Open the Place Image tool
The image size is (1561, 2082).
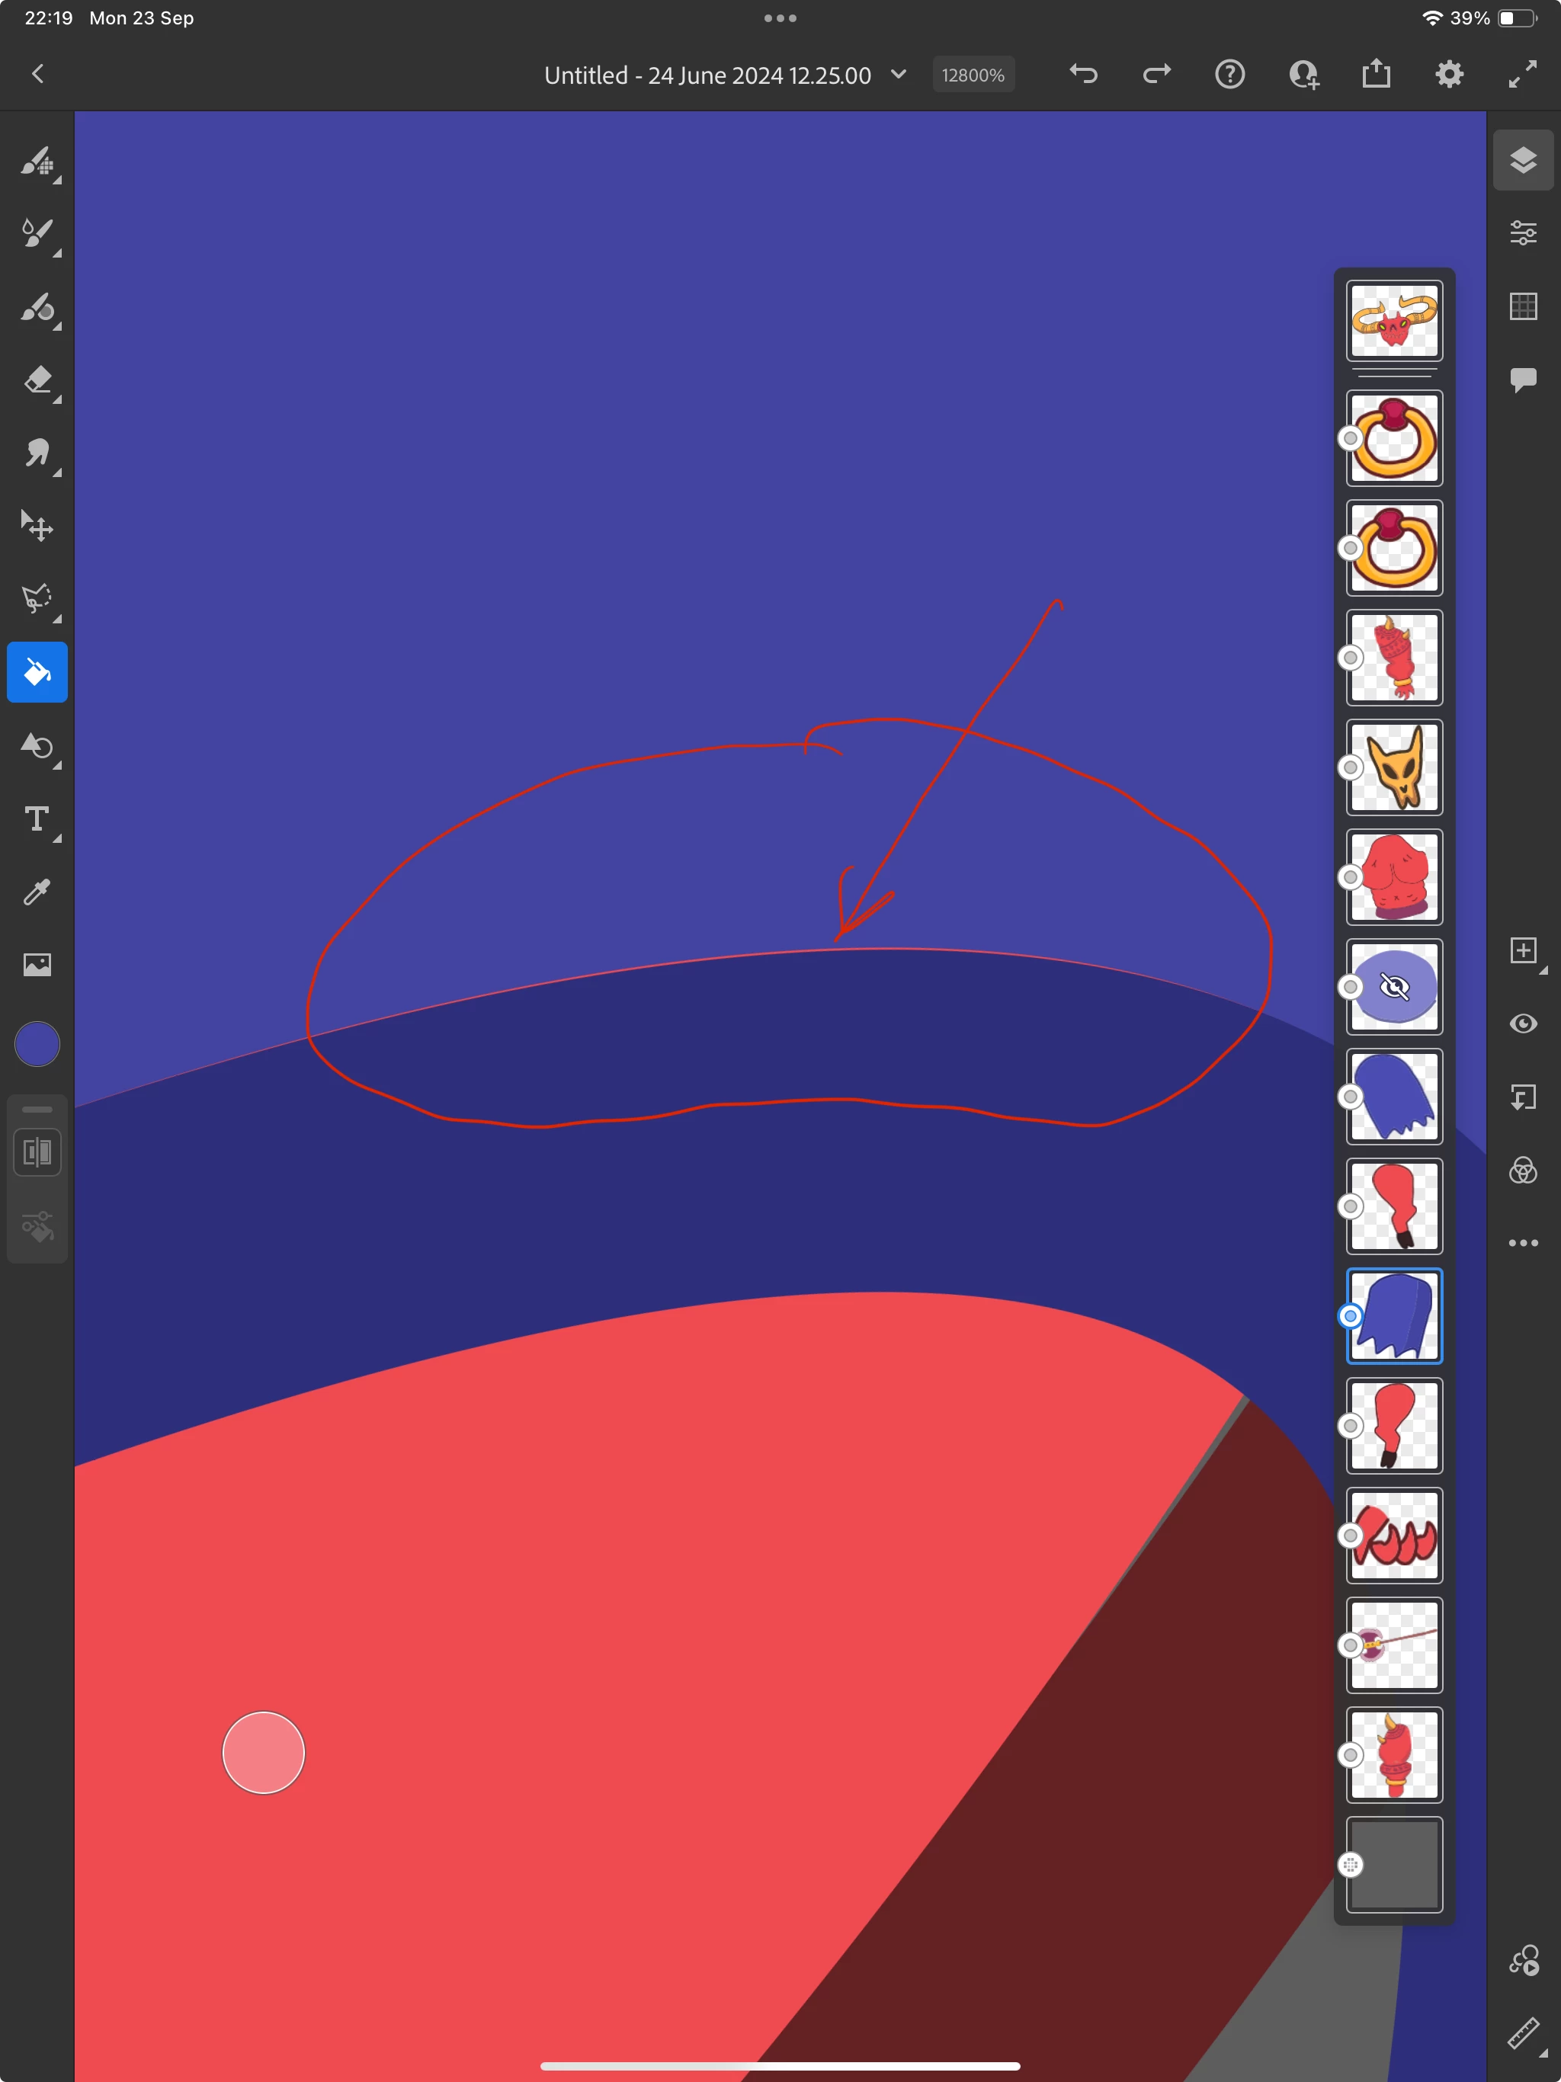pyautogui.click(x=37, y=965)
